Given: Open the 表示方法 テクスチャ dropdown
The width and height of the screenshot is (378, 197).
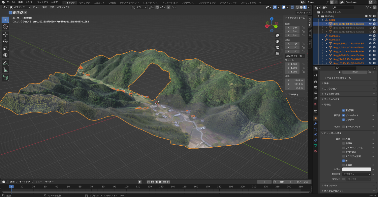Looking at the screenshot, I should (356, 174).
